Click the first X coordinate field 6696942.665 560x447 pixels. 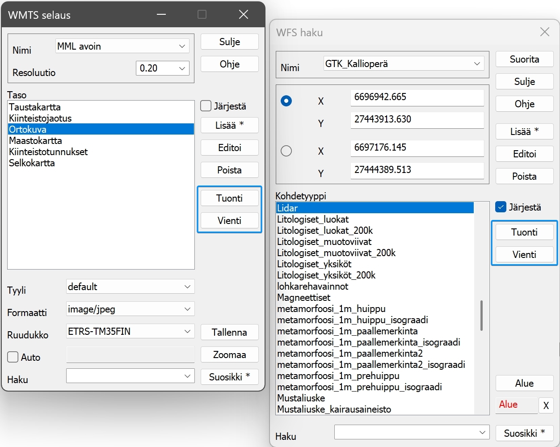417,97
